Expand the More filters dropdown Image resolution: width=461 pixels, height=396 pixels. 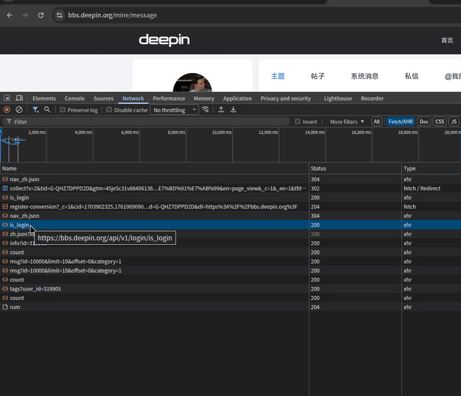pos(347,122)
